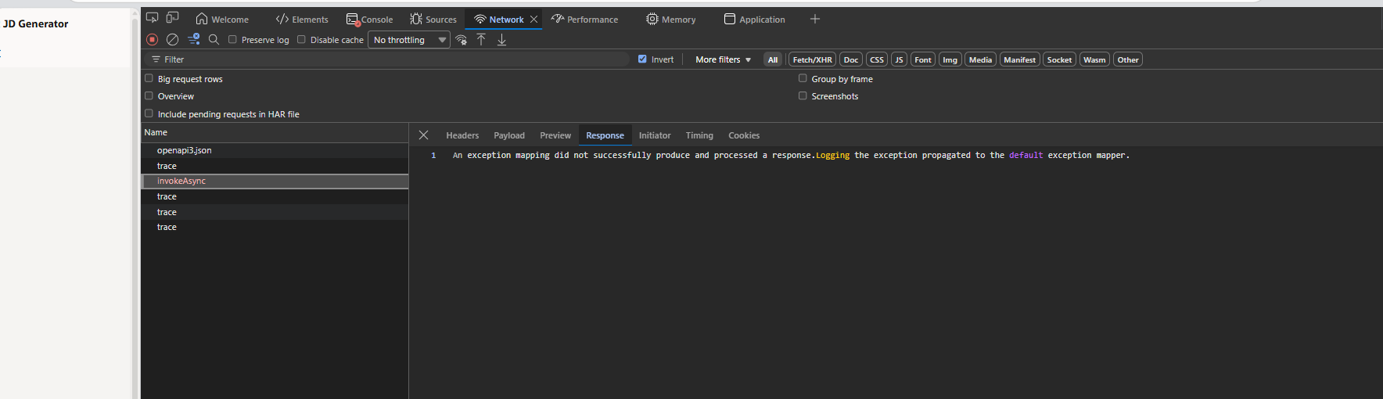Open network conditions wifi gear icon
This screenshot has height=399, width=1383.
coord(462,40)
